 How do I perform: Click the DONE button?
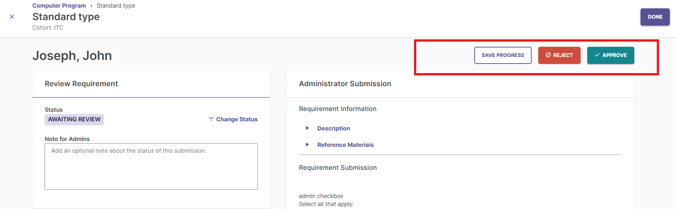(x=655, y=17)
